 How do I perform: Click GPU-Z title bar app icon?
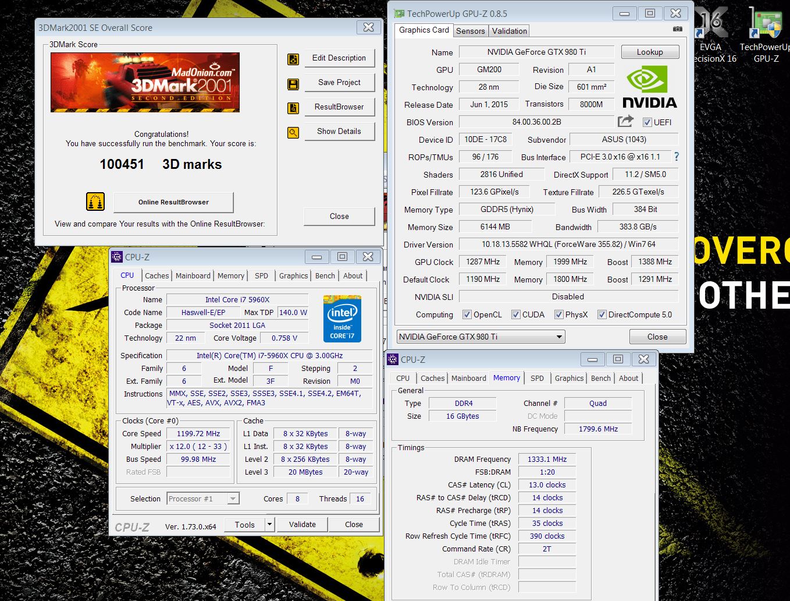coord(399,13)
